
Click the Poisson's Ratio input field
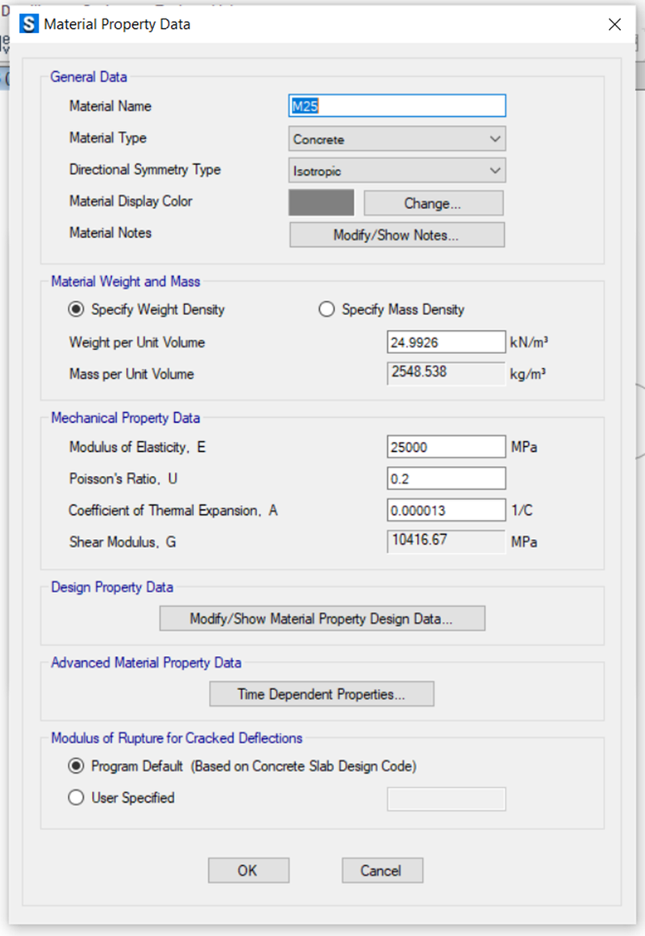pos(446,478)
